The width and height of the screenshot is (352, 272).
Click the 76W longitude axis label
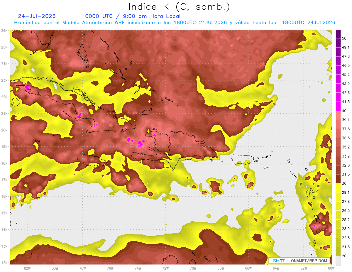[110, 268]
